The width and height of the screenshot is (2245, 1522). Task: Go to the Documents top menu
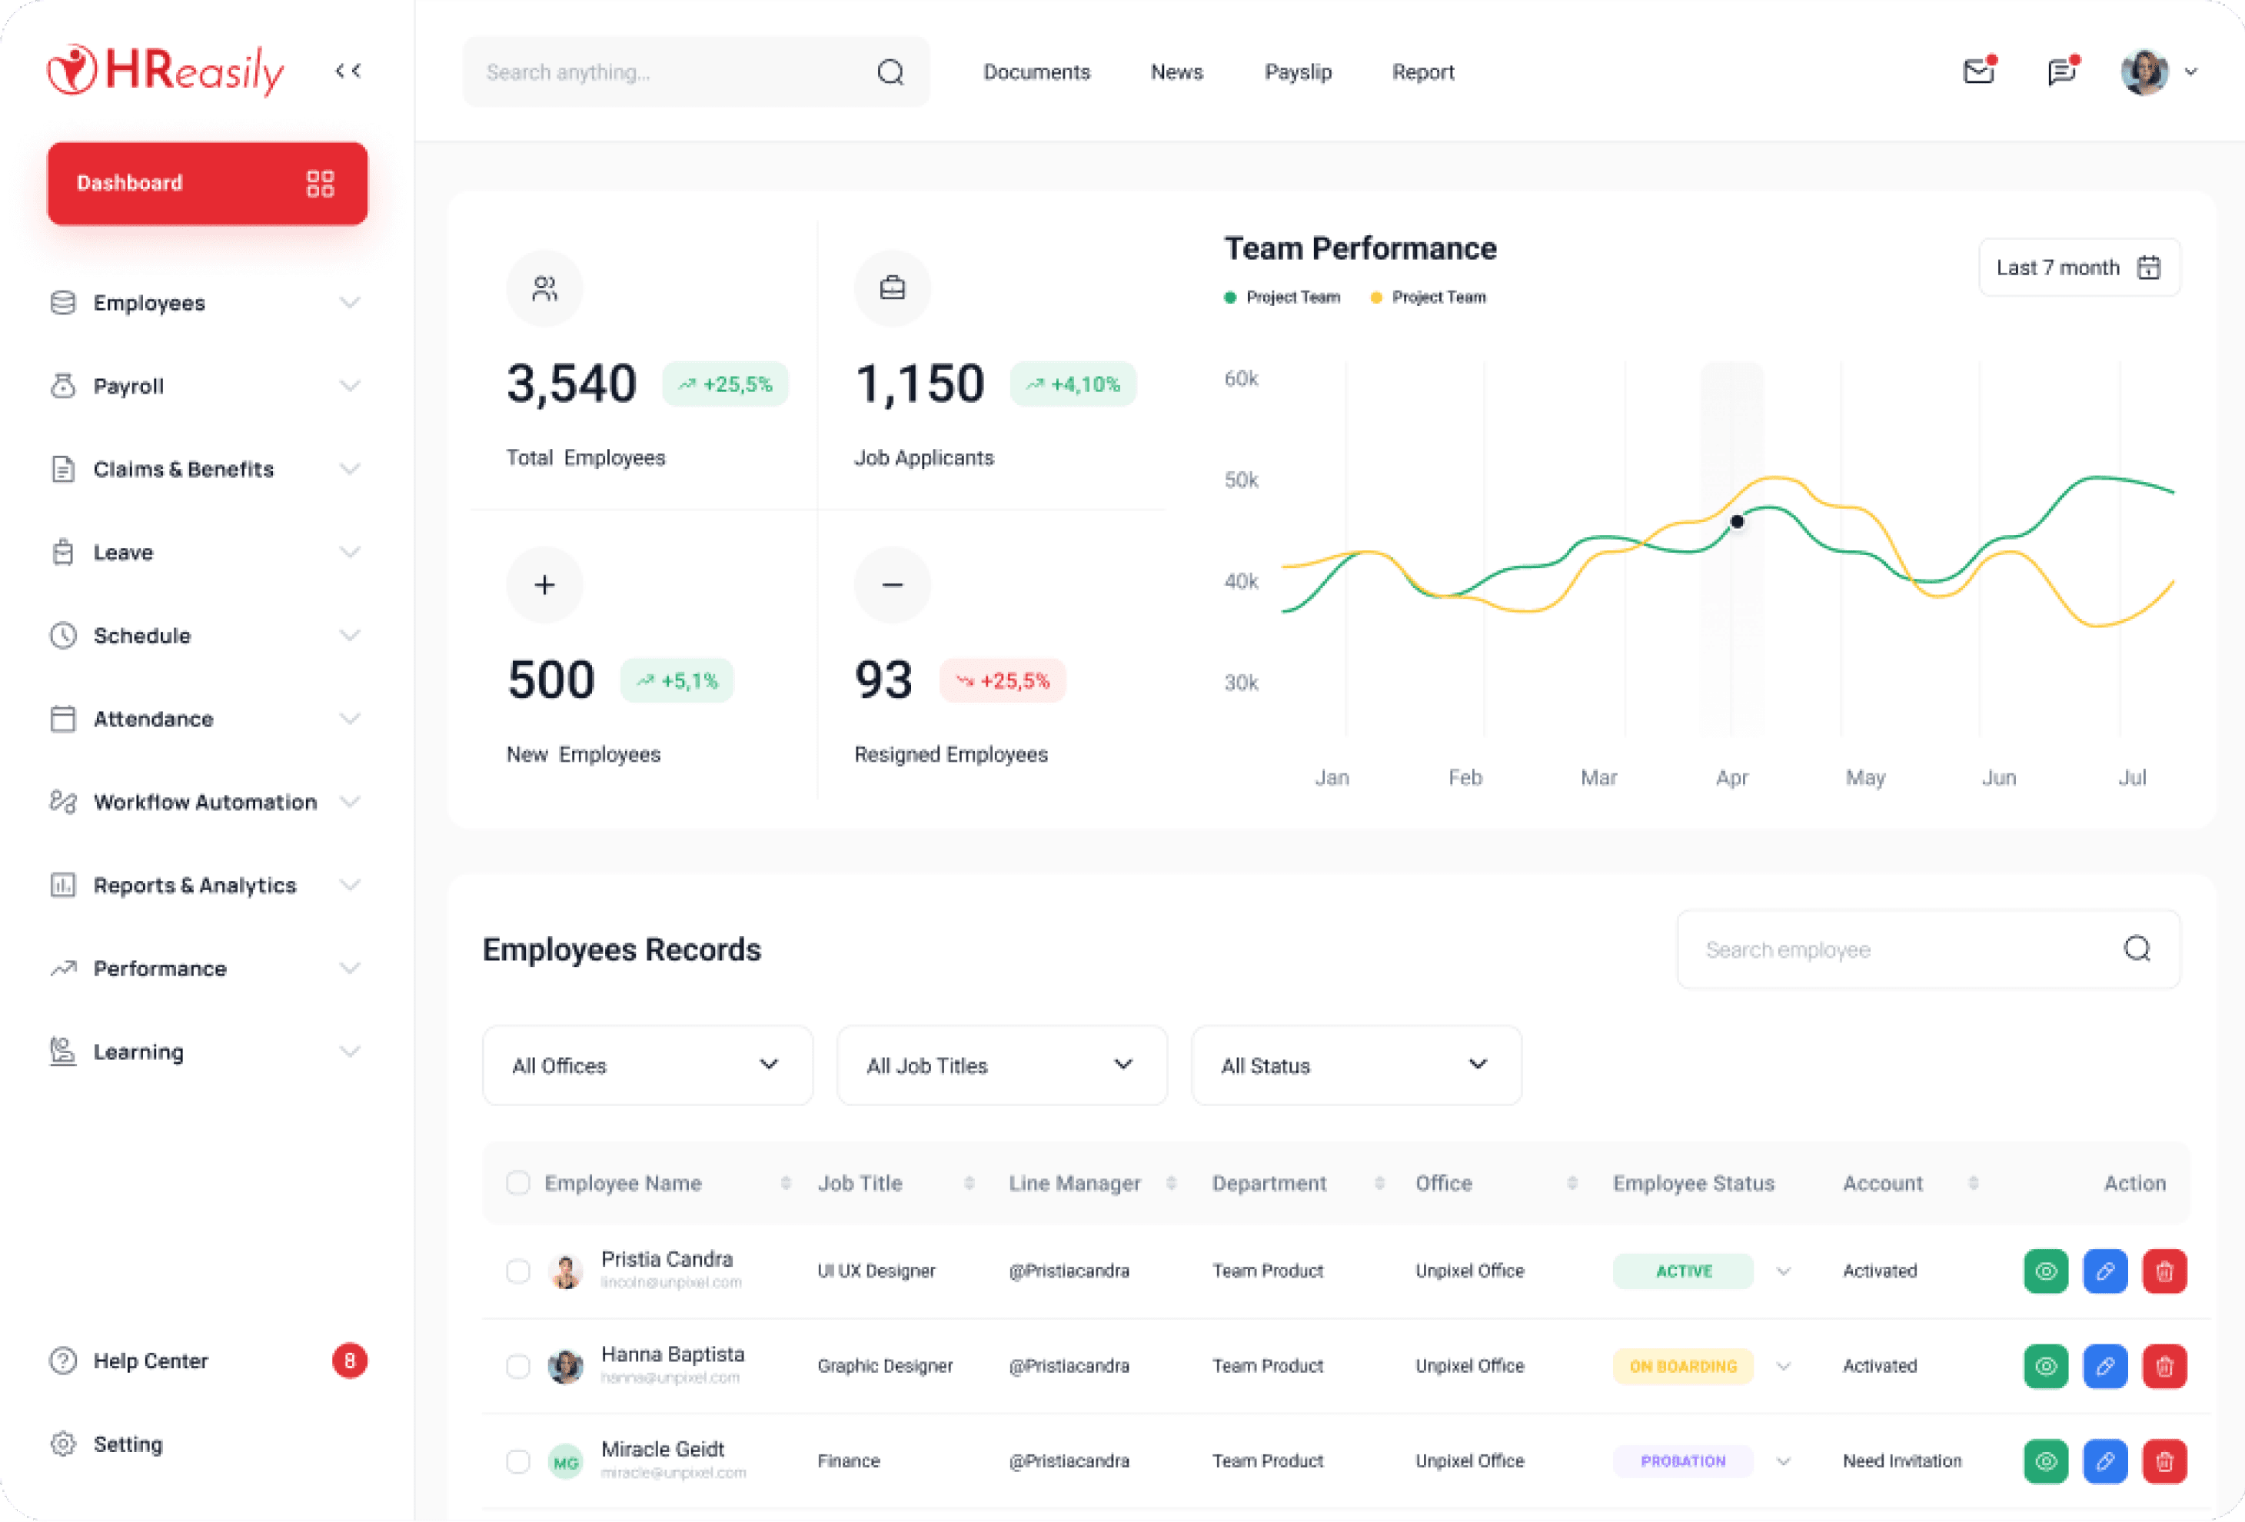pos(1036,72)
